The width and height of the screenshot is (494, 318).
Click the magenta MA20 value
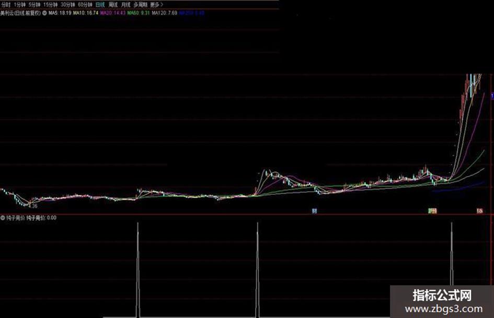pos(113,13)
